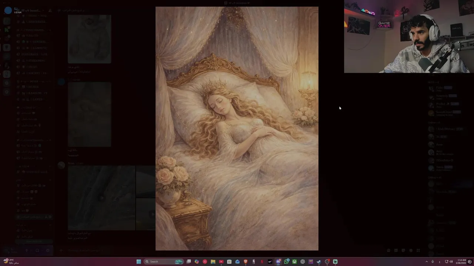Switch to Discord via taskbar icon
The width and height of the screenshot is (474, 266).
pos(278,262)
